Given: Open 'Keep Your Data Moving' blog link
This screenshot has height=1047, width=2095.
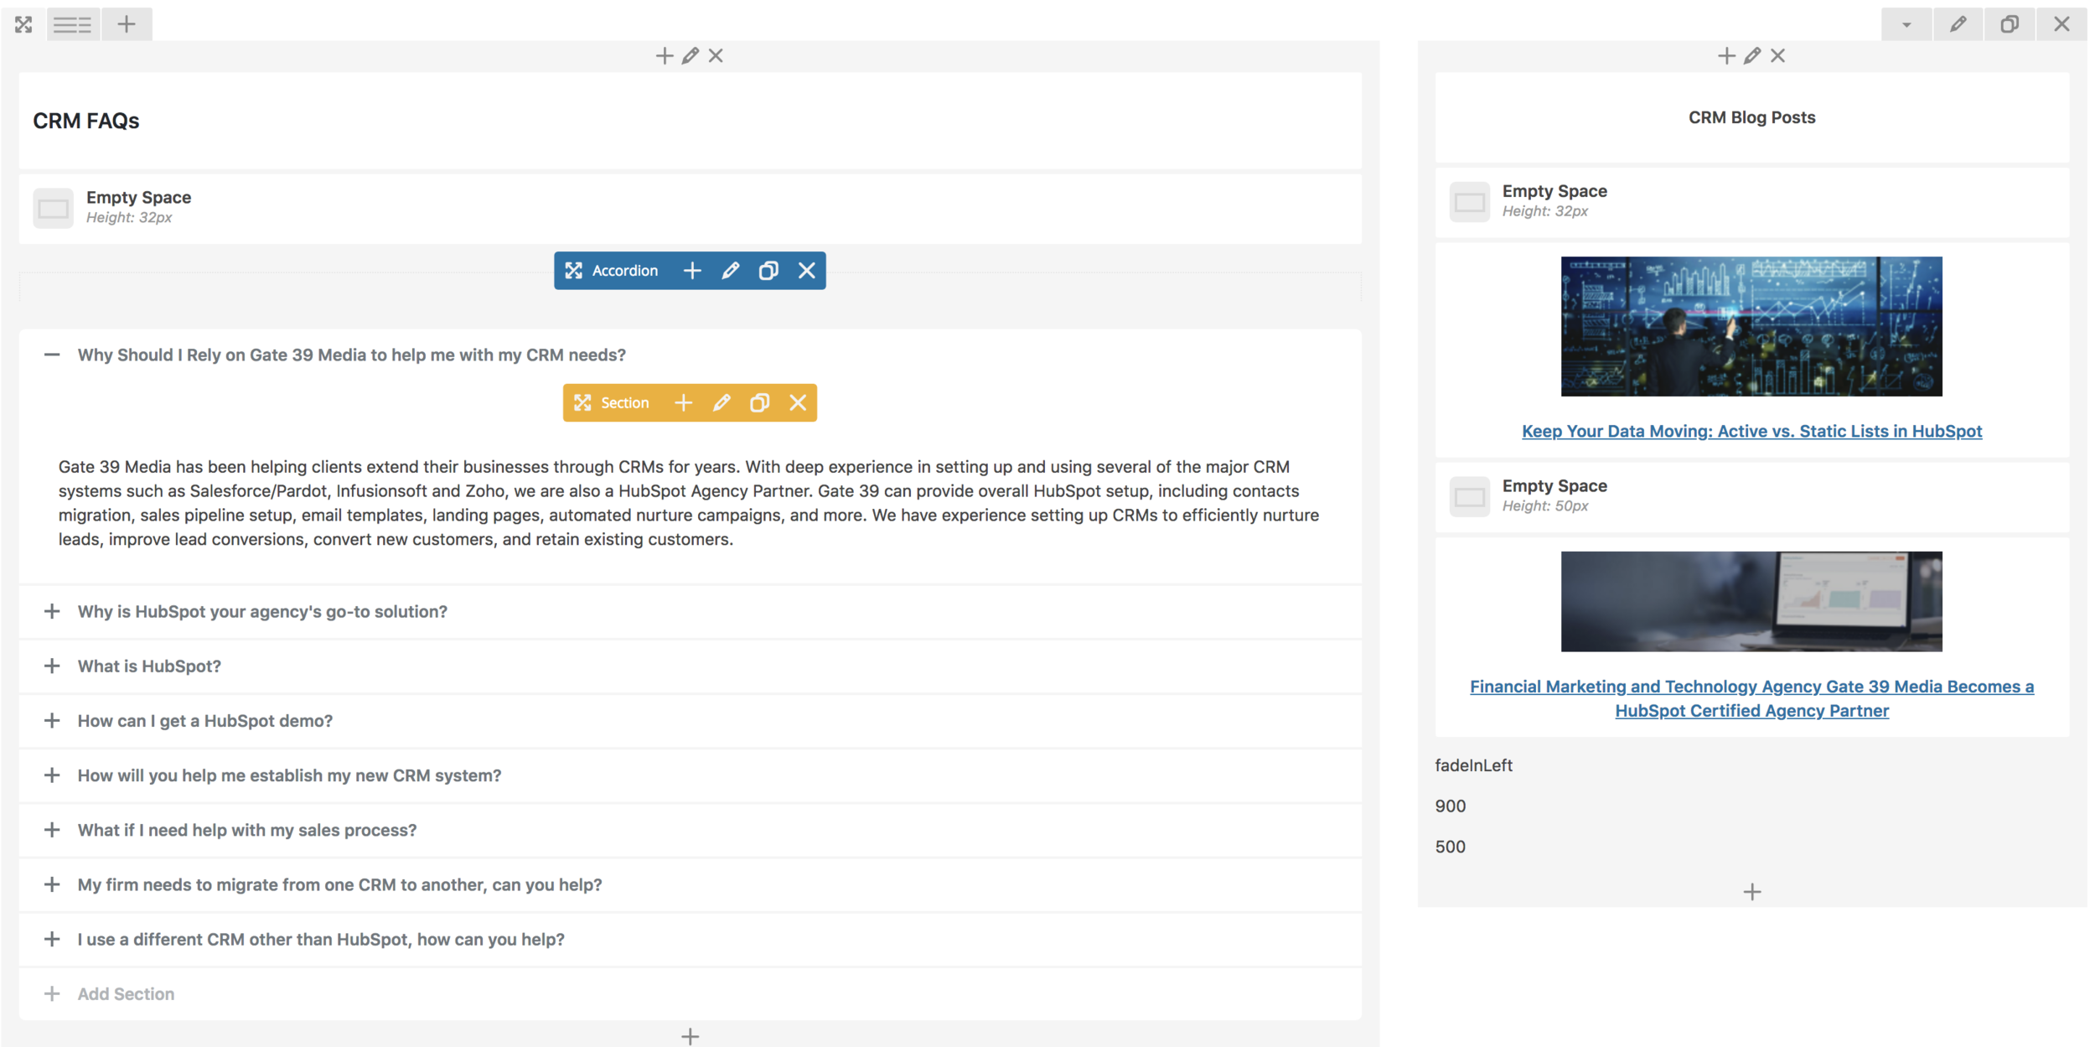Looking at the screenshot, I should pyautogui.click(x=1751, y=431).
